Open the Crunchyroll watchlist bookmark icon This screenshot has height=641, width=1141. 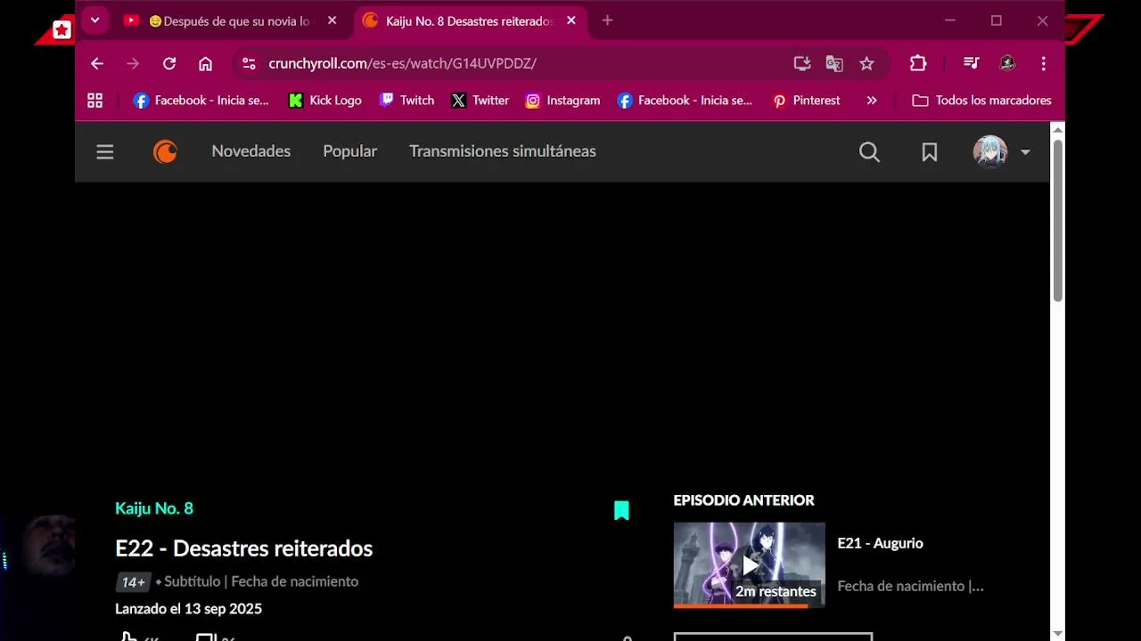[x=930, y=152]
